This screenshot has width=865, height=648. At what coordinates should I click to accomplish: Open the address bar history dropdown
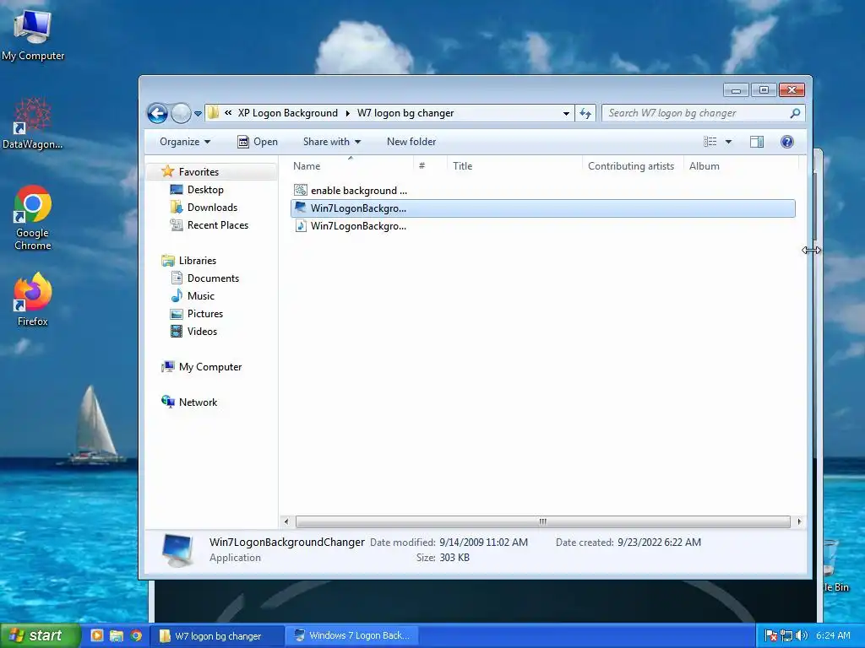pos(566,114)
